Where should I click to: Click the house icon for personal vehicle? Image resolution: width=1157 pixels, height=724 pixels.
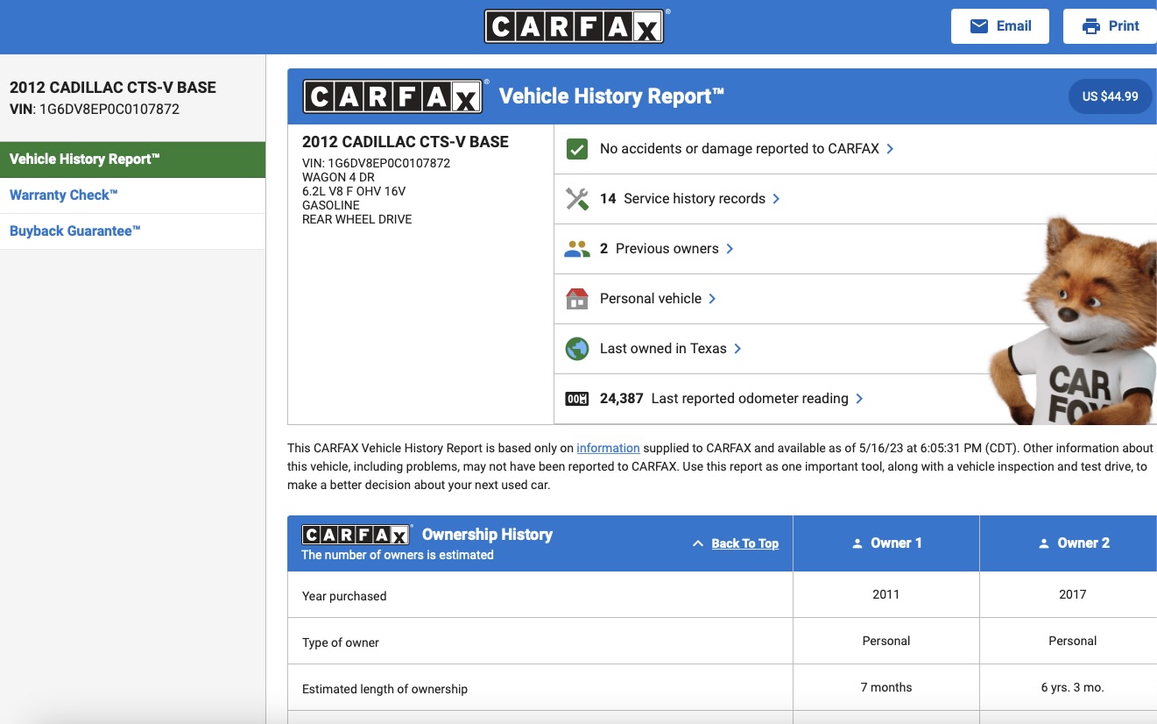pos(576,299)
